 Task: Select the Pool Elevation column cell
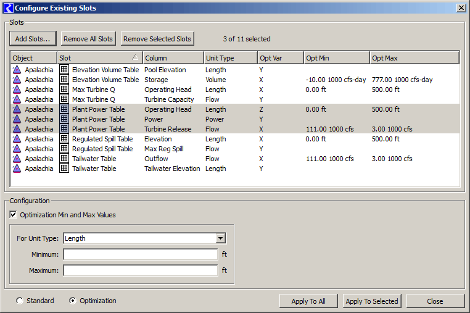pos(165,70)
